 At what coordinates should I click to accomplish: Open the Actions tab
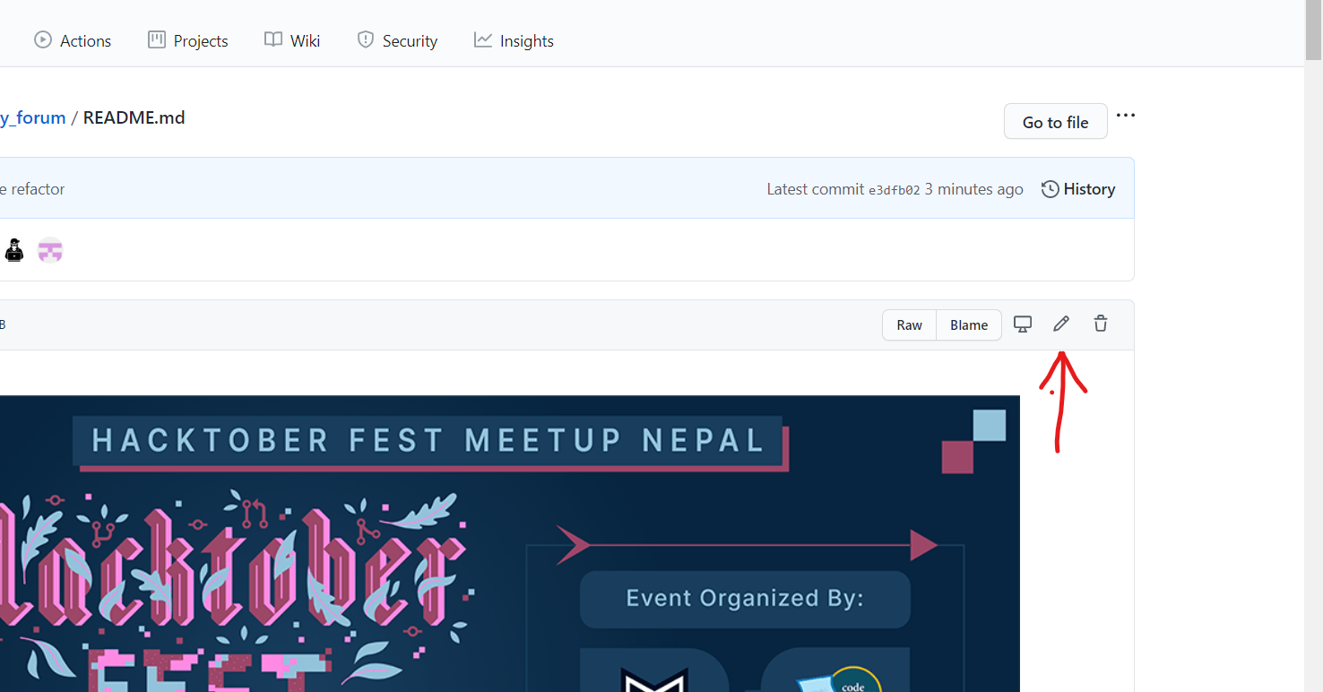[73, 40]
